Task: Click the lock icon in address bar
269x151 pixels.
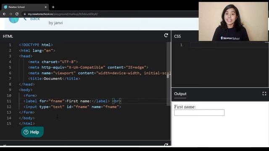Action: [25, 14]
